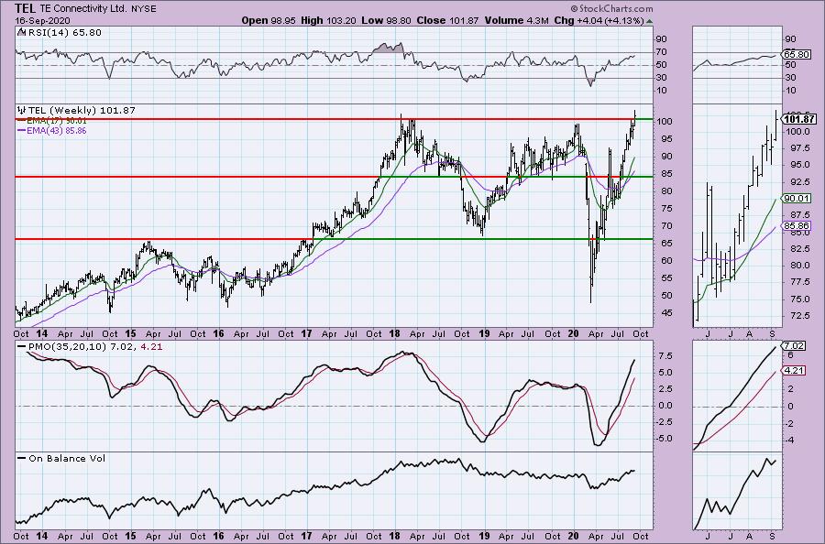825x544 pixels.
Task: Click the 'Chg +4.04 (+4.13%)' value
Action: (599, 20)
